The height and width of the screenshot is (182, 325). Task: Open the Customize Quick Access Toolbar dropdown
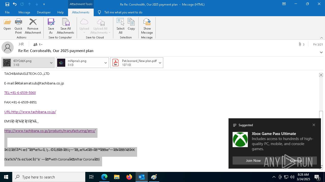coord(44,4)
